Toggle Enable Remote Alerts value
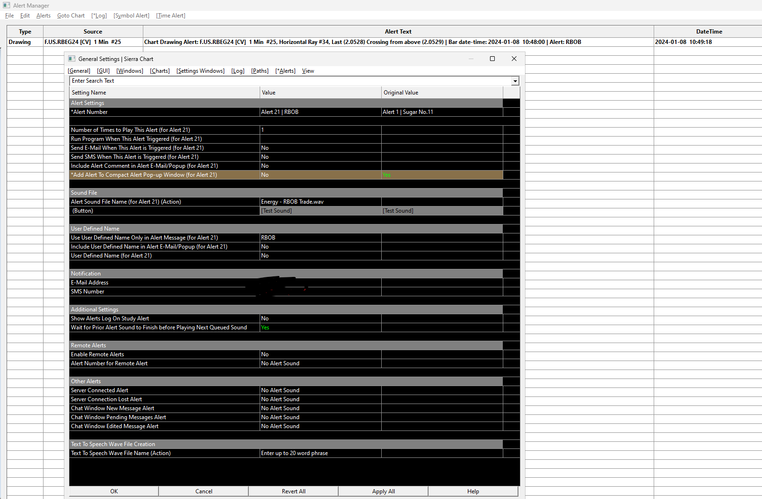 [x=320, y=354]
